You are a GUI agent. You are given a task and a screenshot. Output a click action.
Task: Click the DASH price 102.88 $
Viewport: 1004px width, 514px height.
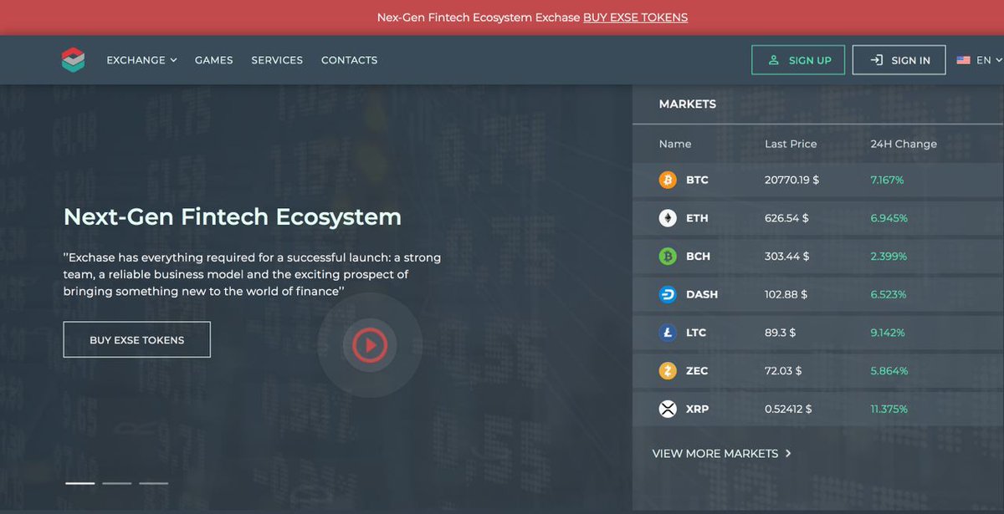pos(786,294)
